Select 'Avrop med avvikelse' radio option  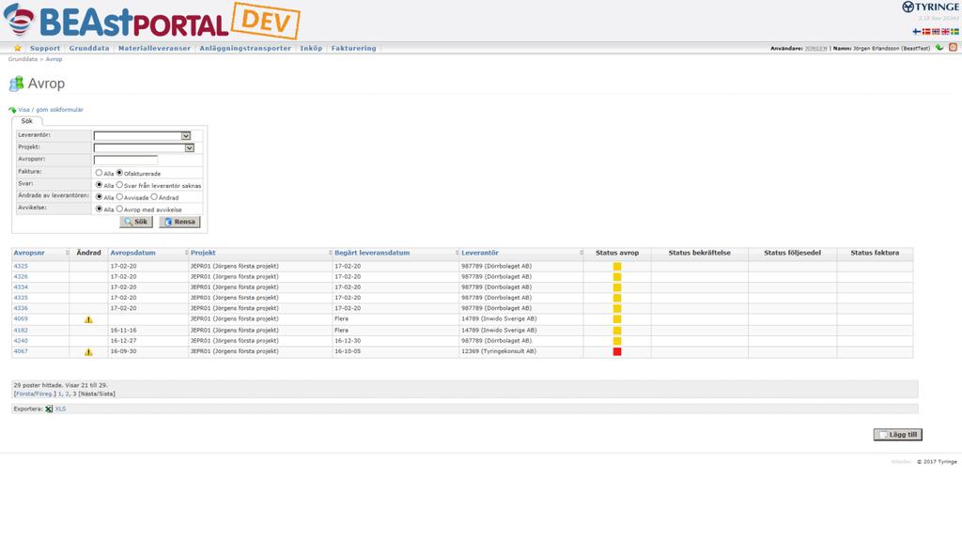click(119, 209)
